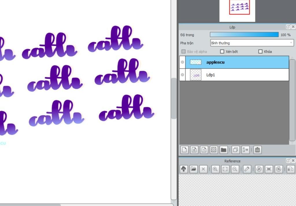Rotate reference image counterclockwise

click(x=259, y=169)
